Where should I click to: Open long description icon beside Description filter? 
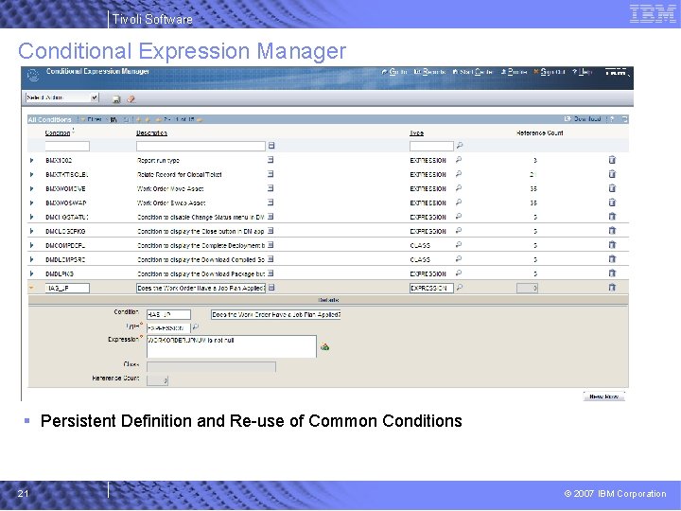271,146
